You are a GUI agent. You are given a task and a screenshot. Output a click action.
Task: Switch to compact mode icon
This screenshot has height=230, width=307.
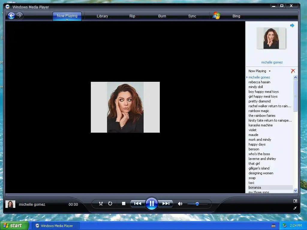(x=295, y=208)
